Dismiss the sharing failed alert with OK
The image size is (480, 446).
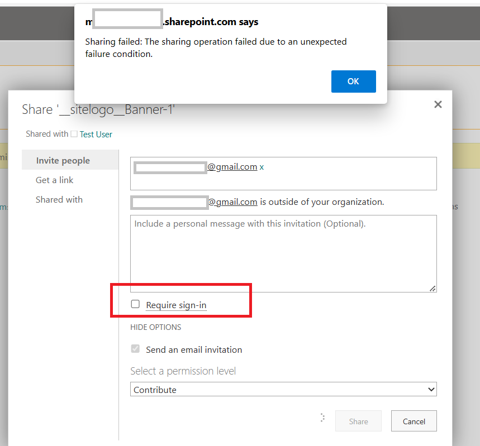(x=353, y=81)
